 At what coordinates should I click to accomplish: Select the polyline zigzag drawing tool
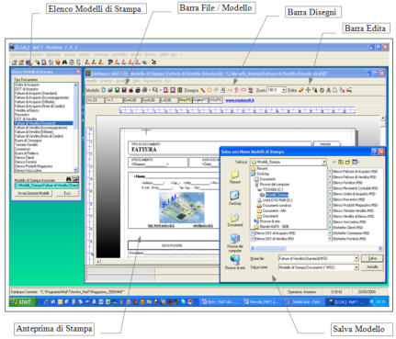coord(230,90)
